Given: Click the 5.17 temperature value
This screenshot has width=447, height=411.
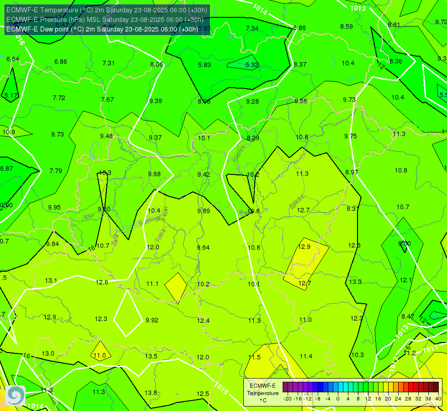Looking at the screenshot, I should point(11,95).
